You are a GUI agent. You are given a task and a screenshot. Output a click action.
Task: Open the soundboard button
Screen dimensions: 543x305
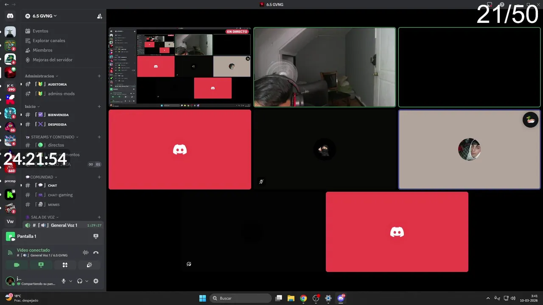coord(89,265)
